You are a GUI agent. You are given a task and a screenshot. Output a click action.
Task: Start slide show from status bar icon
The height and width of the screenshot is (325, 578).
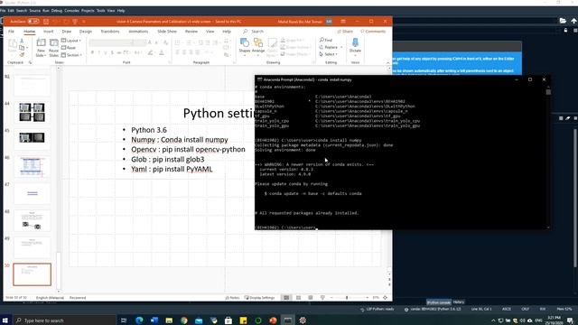[x=322, y=297]
